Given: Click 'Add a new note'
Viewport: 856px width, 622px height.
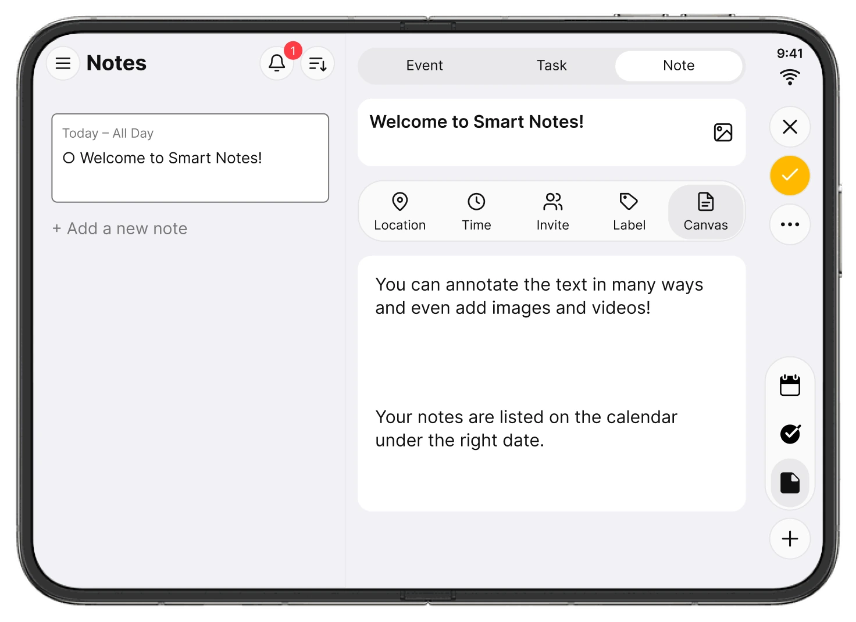Looking at the screenshot, I should tap(120, 228).
